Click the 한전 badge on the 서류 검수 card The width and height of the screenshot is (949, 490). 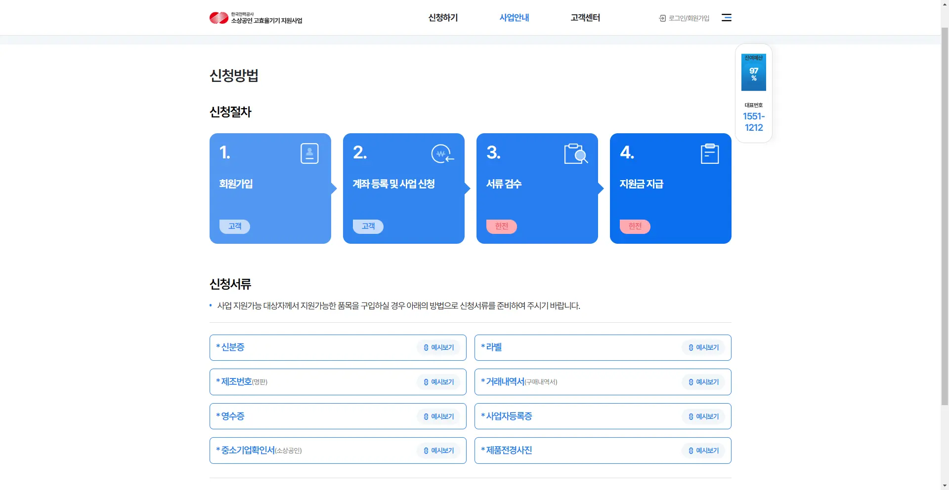(x=501, y=226)
